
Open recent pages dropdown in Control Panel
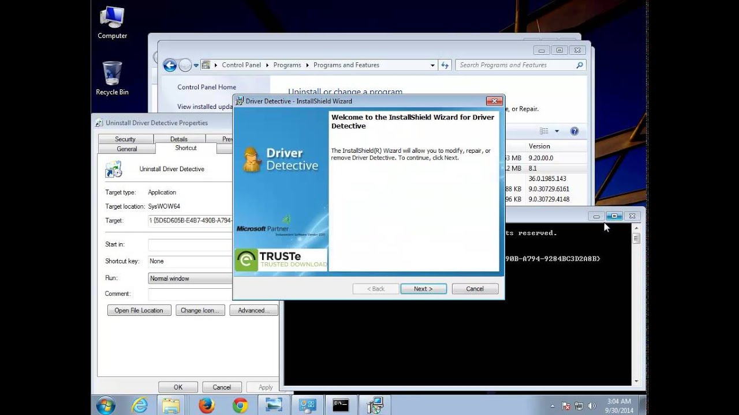[x=196, y=66]
